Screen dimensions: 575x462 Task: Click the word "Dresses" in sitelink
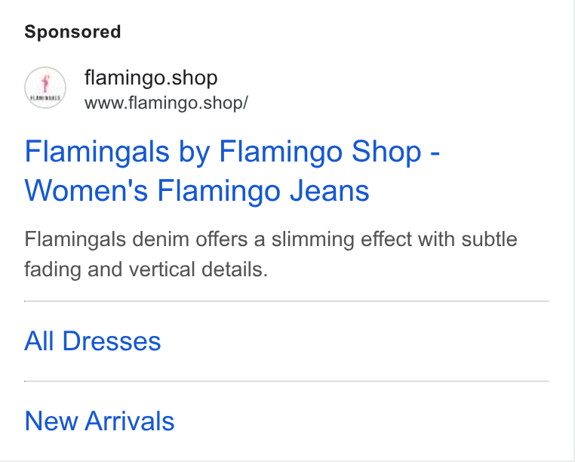tap(112, 341)
